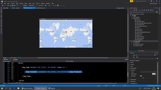Click the volume icon in system tray
The width and height of the screenshot is (161, 90).
click(x=147, y=88)
